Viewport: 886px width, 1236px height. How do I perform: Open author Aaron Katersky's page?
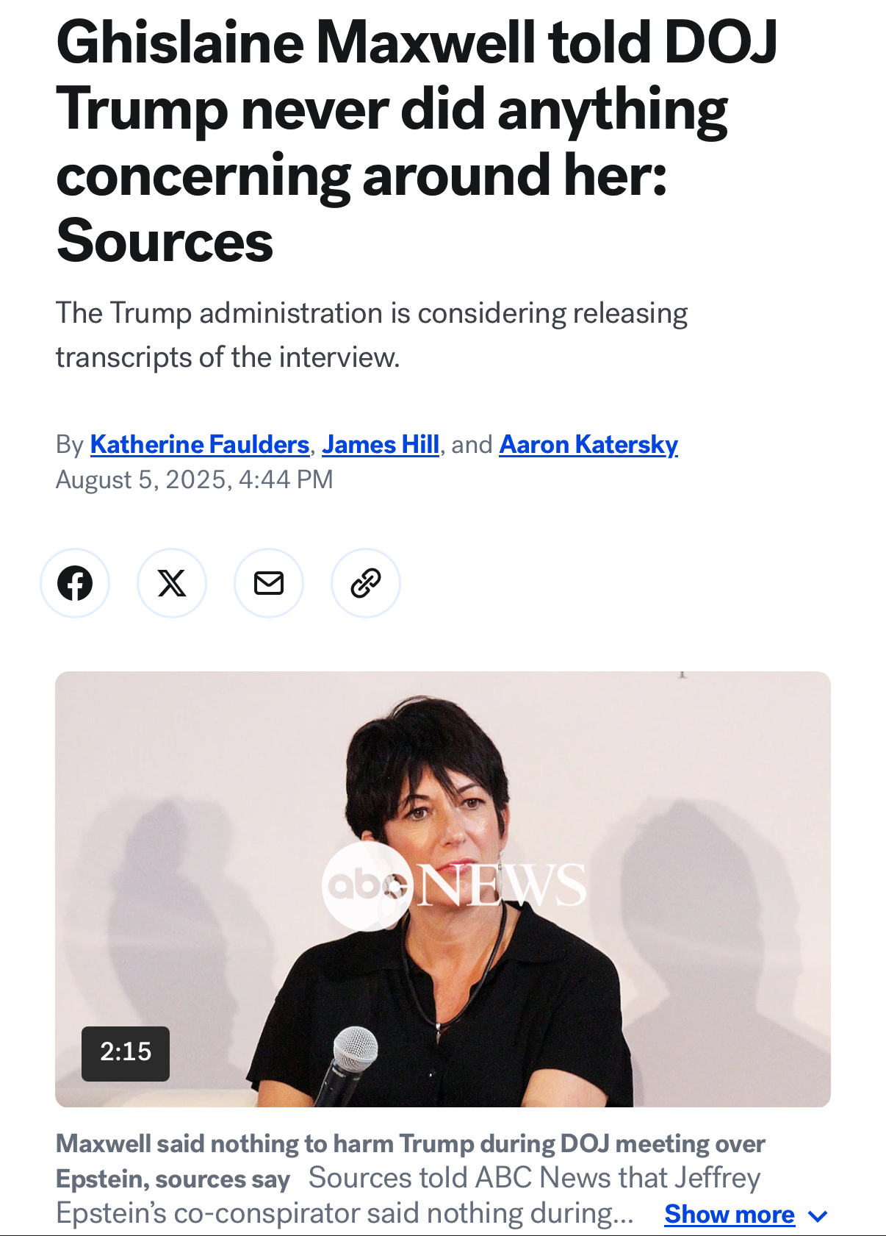click(588, 445)
